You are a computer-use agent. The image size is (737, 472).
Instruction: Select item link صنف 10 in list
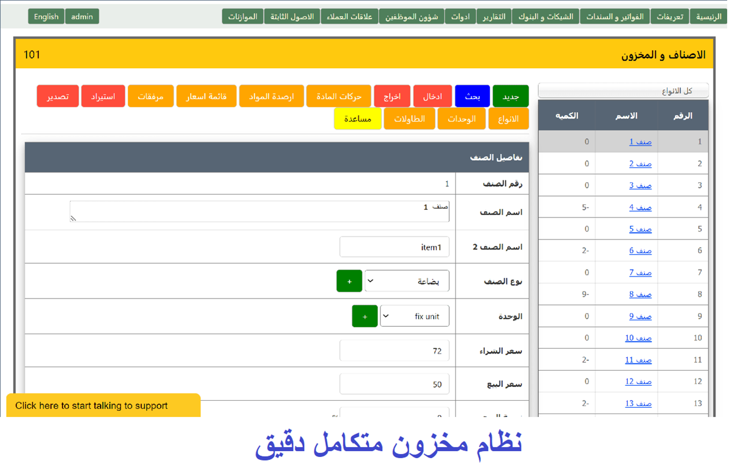[x=638, y=338]
